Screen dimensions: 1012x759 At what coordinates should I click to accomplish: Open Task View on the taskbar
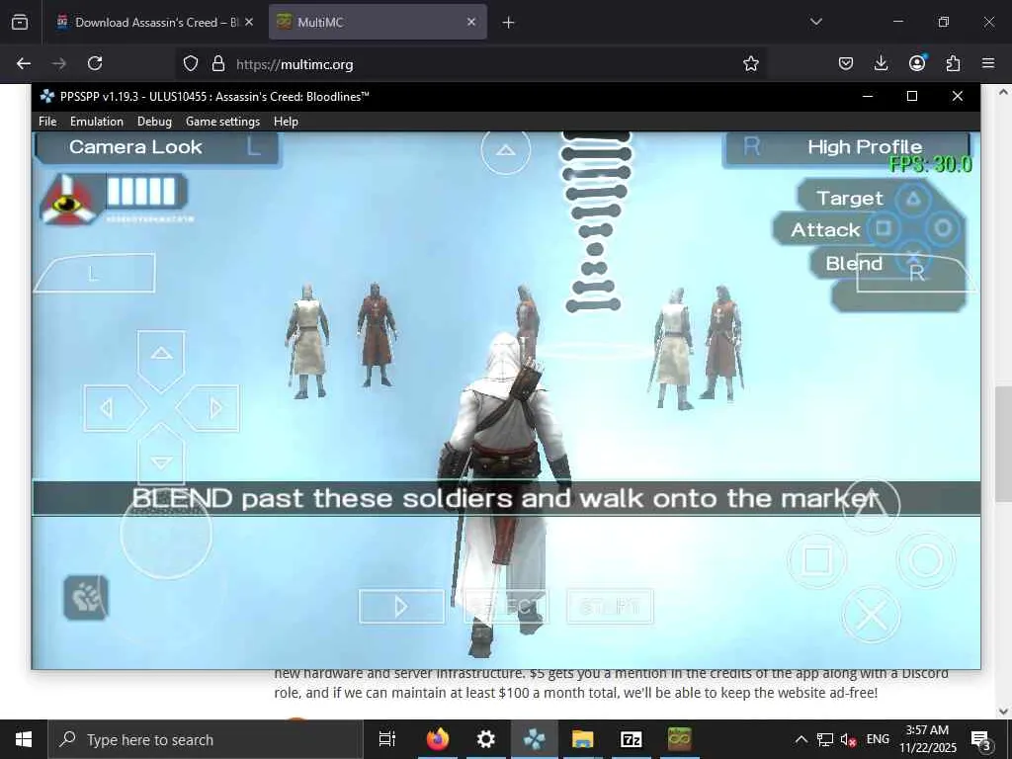pos(386,739)
